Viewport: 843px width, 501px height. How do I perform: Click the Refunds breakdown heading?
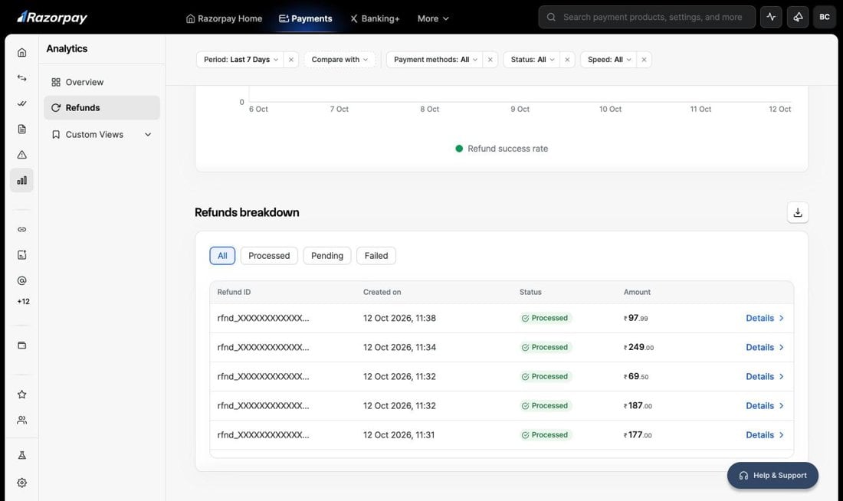pos(247,212)
